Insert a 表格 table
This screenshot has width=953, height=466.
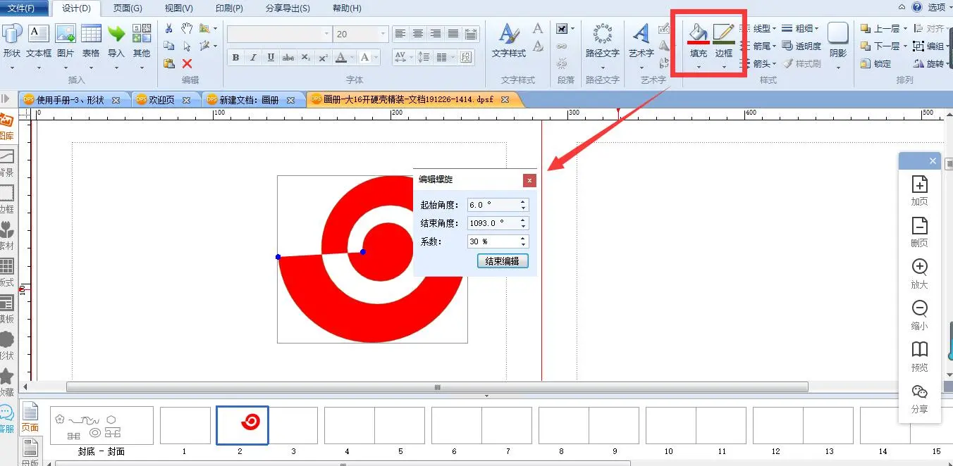point(91,41)
